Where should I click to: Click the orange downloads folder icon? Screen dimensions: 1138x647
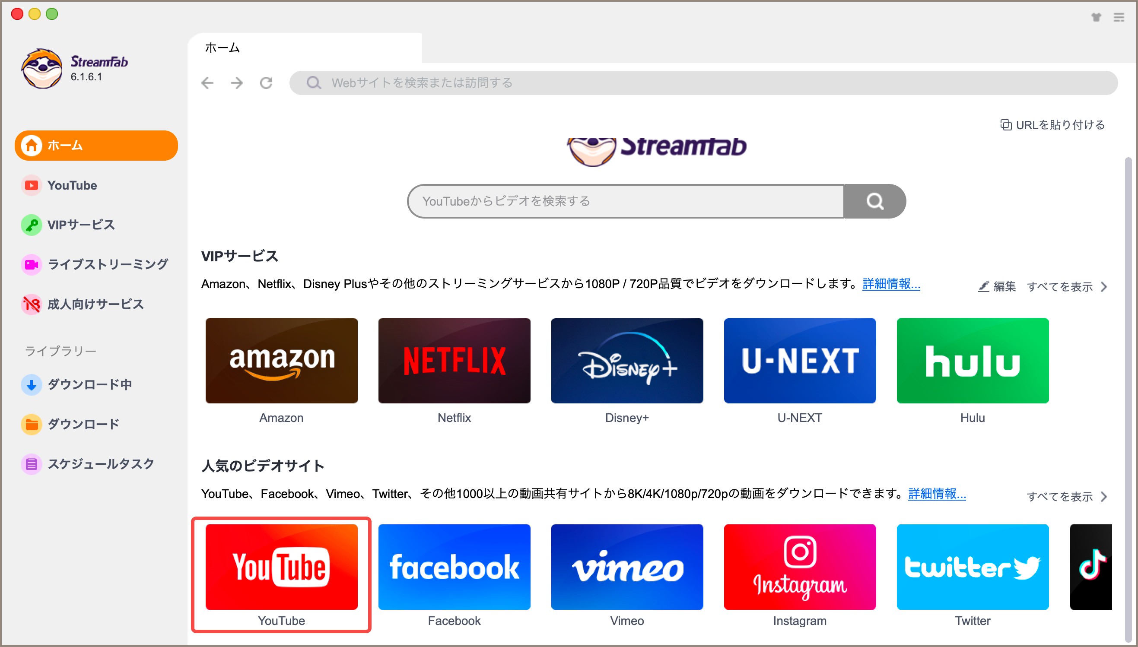(x=32, y=424)
